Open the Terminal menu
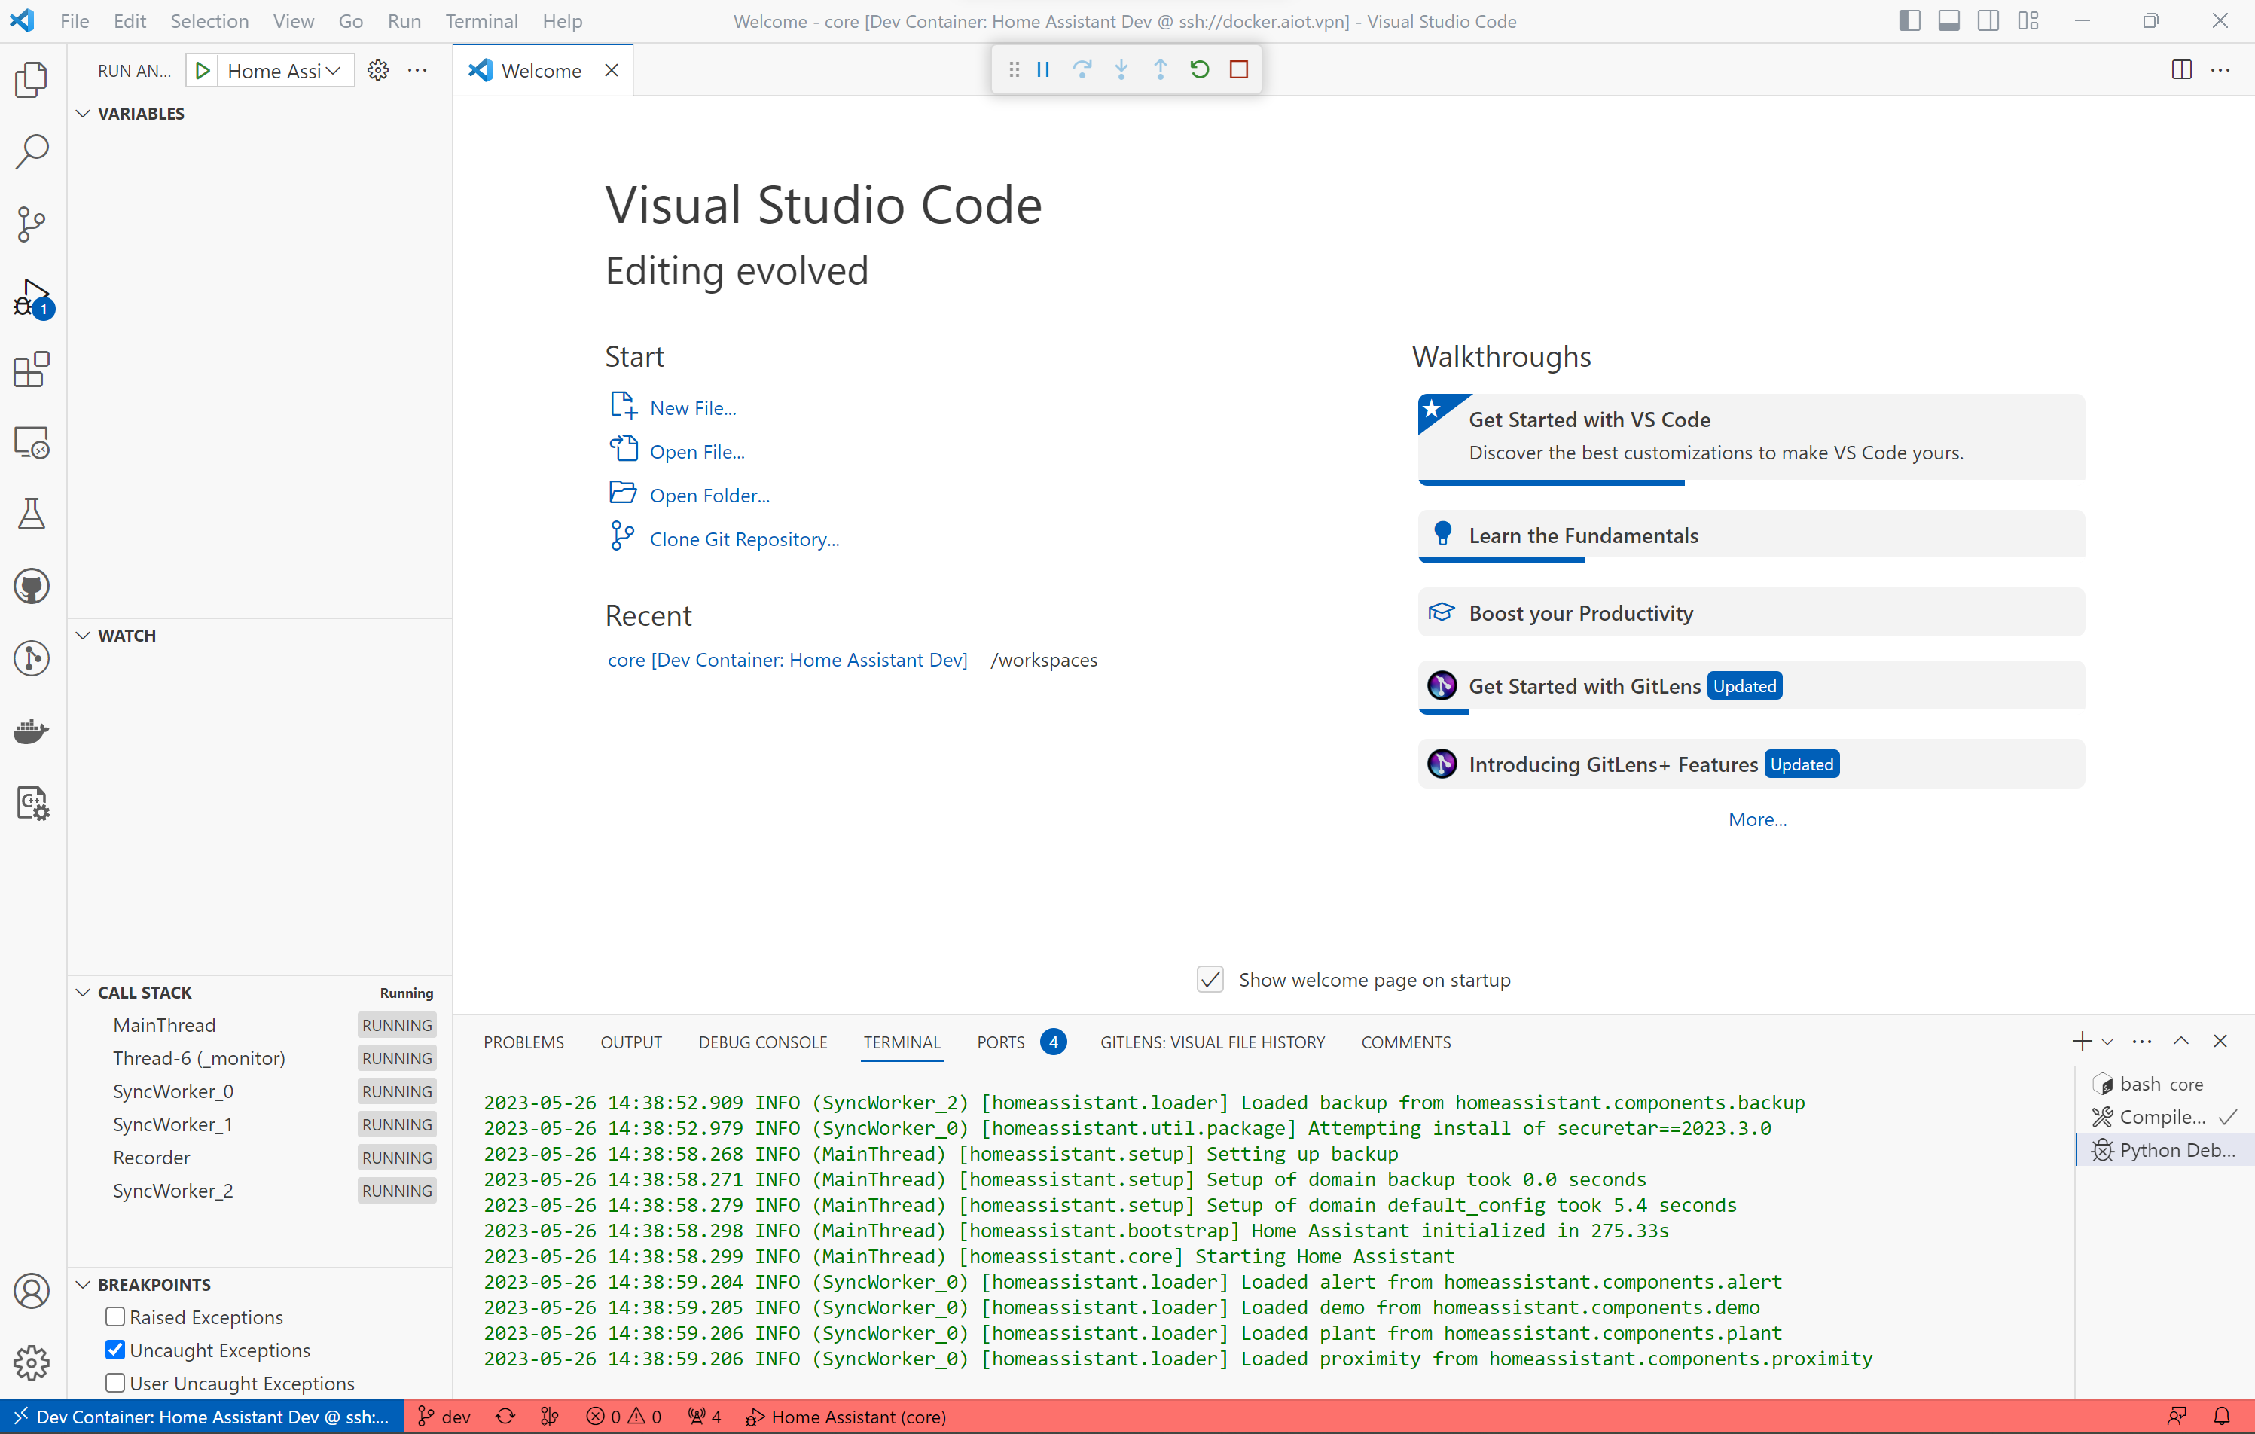The height and width of the screenshot is (1434, 2255). 481,20
